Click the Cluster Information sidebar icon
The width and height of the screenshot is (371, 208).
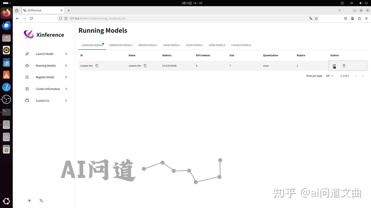pos(27,89)
